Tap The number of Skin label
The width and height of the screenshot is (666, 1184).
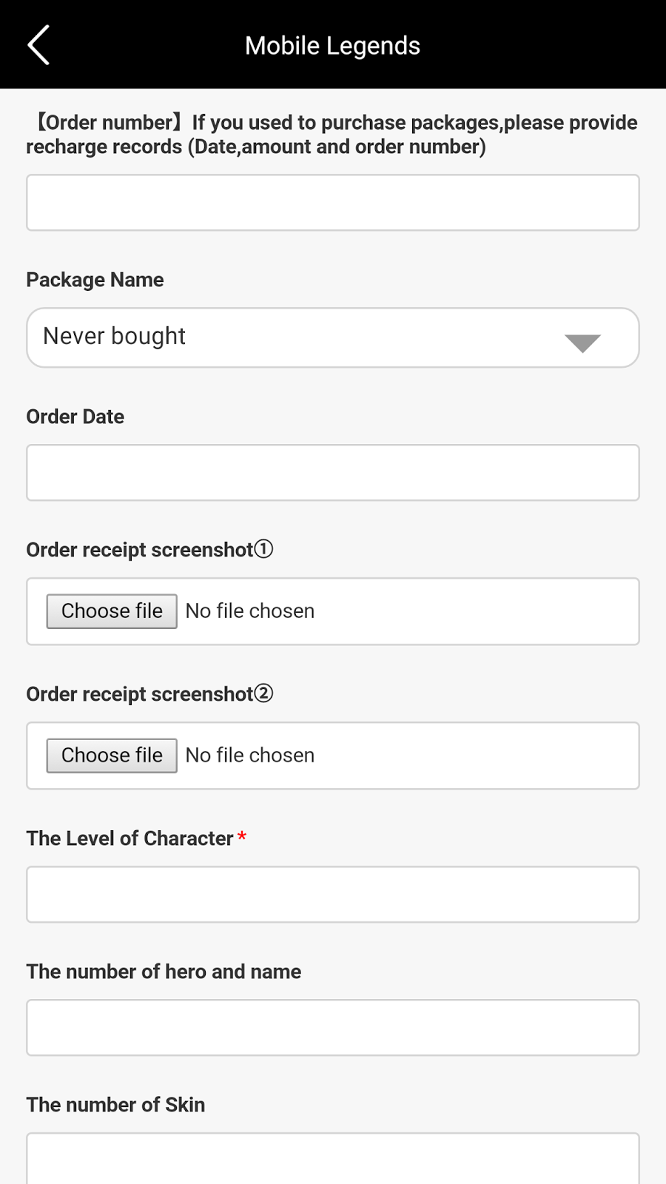click(115, 1105)
